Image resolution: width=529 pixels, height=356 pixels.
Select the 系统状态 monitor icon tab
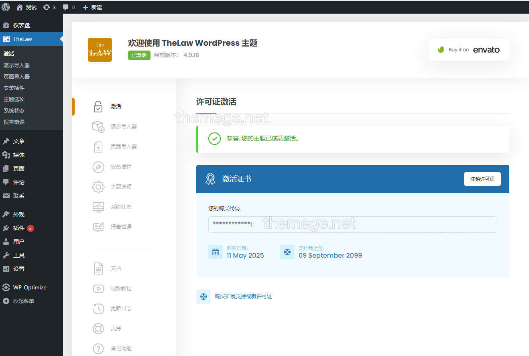coord(98,207)
